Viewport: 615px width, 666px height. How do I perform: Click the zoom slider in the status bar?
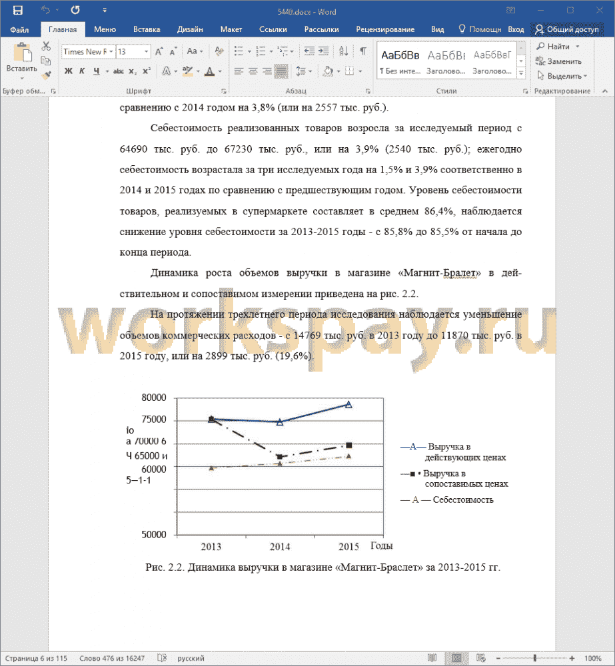tap(534, 658)
